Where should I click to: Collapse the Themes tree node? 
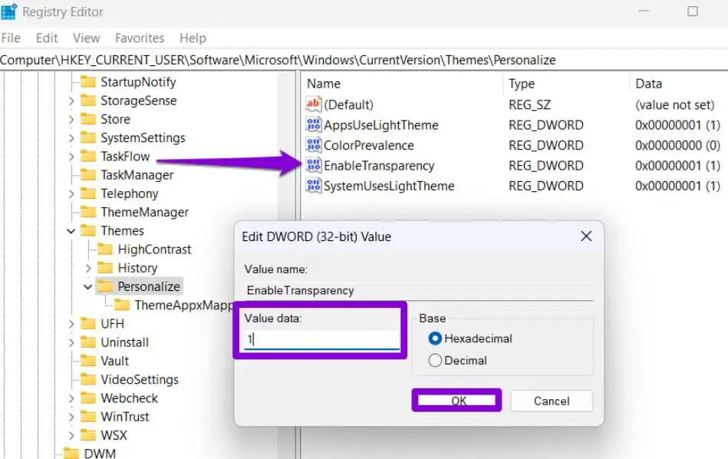click(x=71, y=231)
